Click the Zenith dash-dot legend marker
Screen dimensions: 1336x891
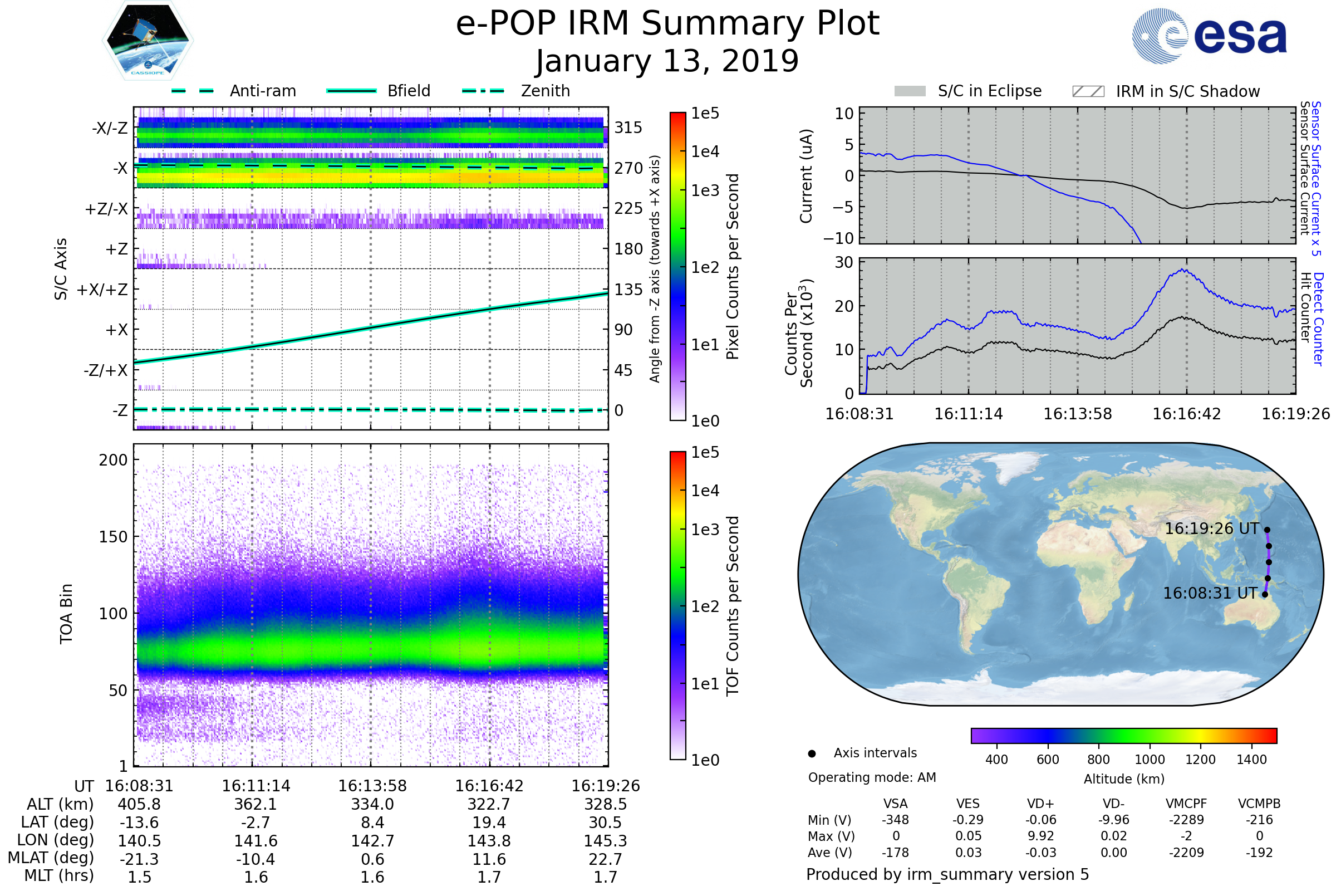coord(483,91)
